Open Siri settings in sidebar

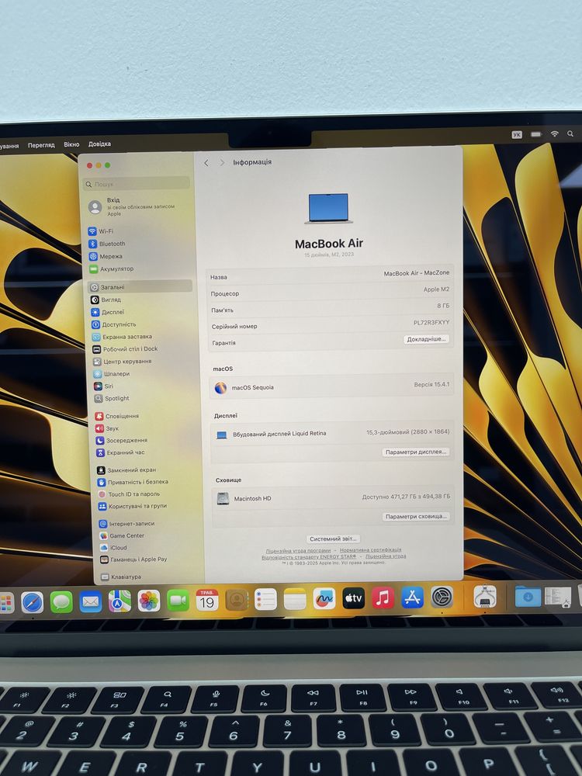tap(104, 386)
